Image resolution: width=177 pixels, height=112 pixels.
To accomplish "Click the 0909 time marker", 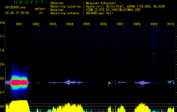I will 154,24.
